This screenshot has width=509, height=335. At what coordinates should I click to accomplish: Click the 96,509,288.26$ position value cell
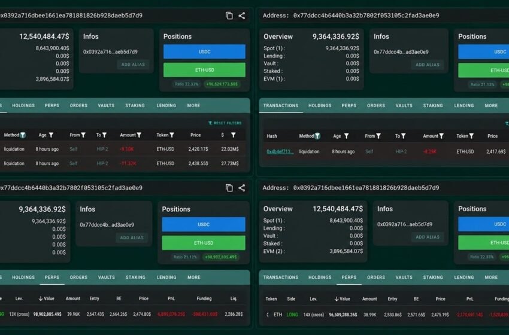click(343, 315)
